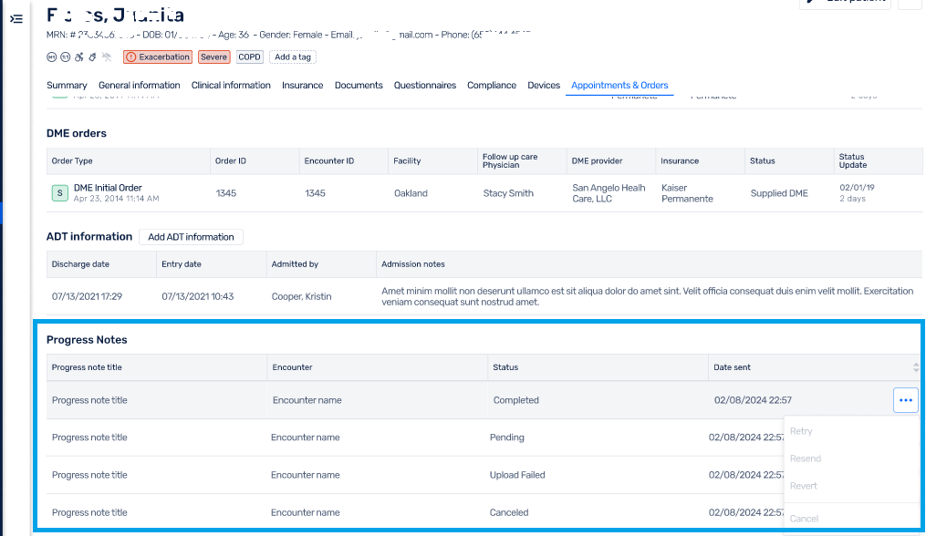This screenshot has height=536, width=926.
Task: Click the green S badge on DME Initial Order
Action: tap(59, 193)
